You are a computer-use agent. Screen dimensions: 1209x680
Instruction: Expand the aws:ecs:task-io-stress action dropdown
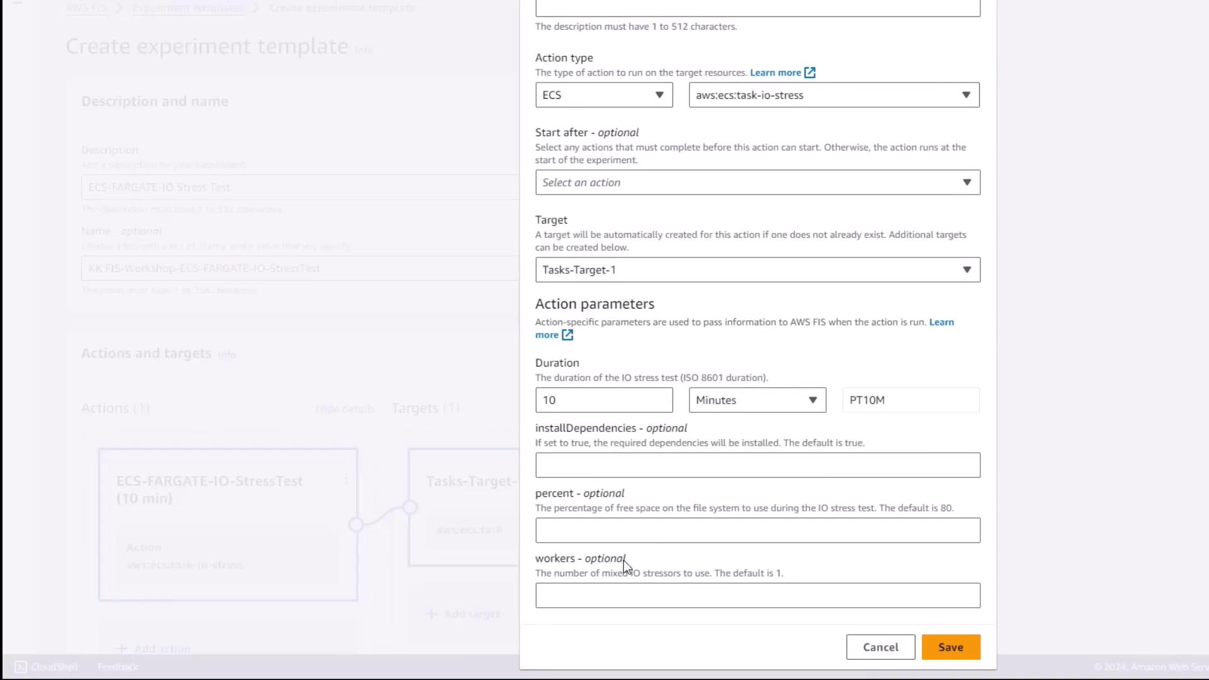pos(834,95)
